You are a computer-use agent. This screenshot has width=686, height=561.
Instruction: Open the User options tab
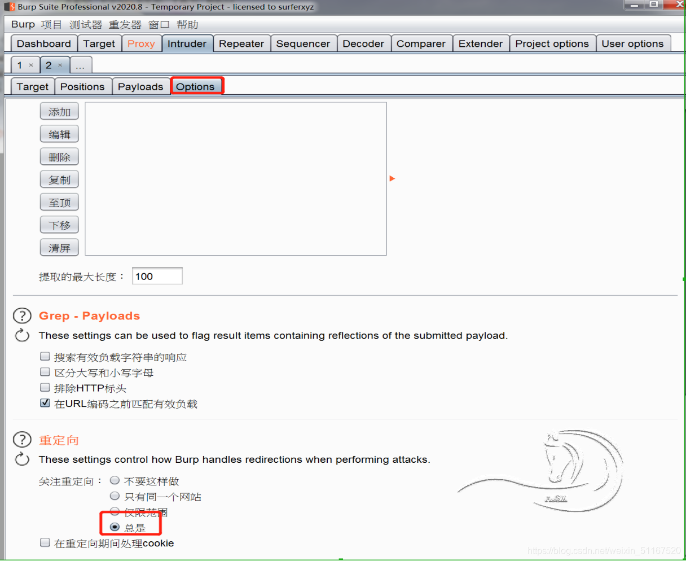633,43
